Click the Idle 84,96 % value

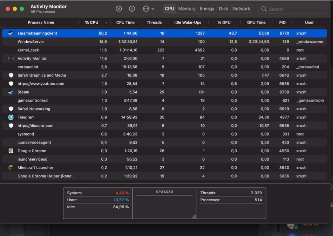point(121,207)
